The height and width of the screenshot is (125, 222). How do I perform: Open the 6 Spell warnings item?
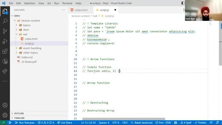coord(186,123)
